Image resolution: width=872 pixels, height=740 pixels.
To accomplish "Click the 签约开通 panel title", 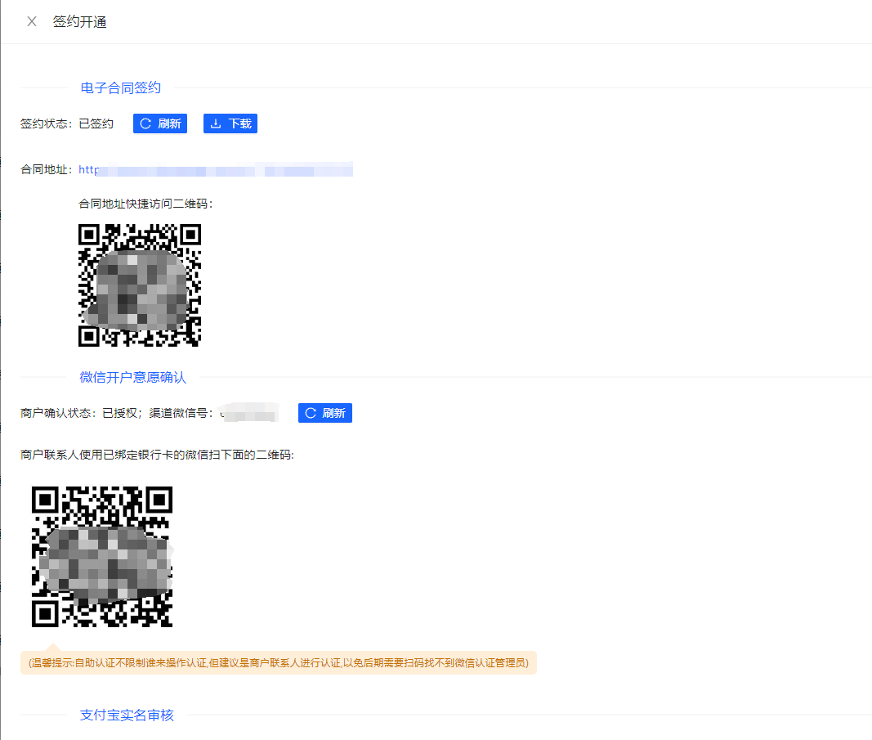I will click(x=79, y=21).
